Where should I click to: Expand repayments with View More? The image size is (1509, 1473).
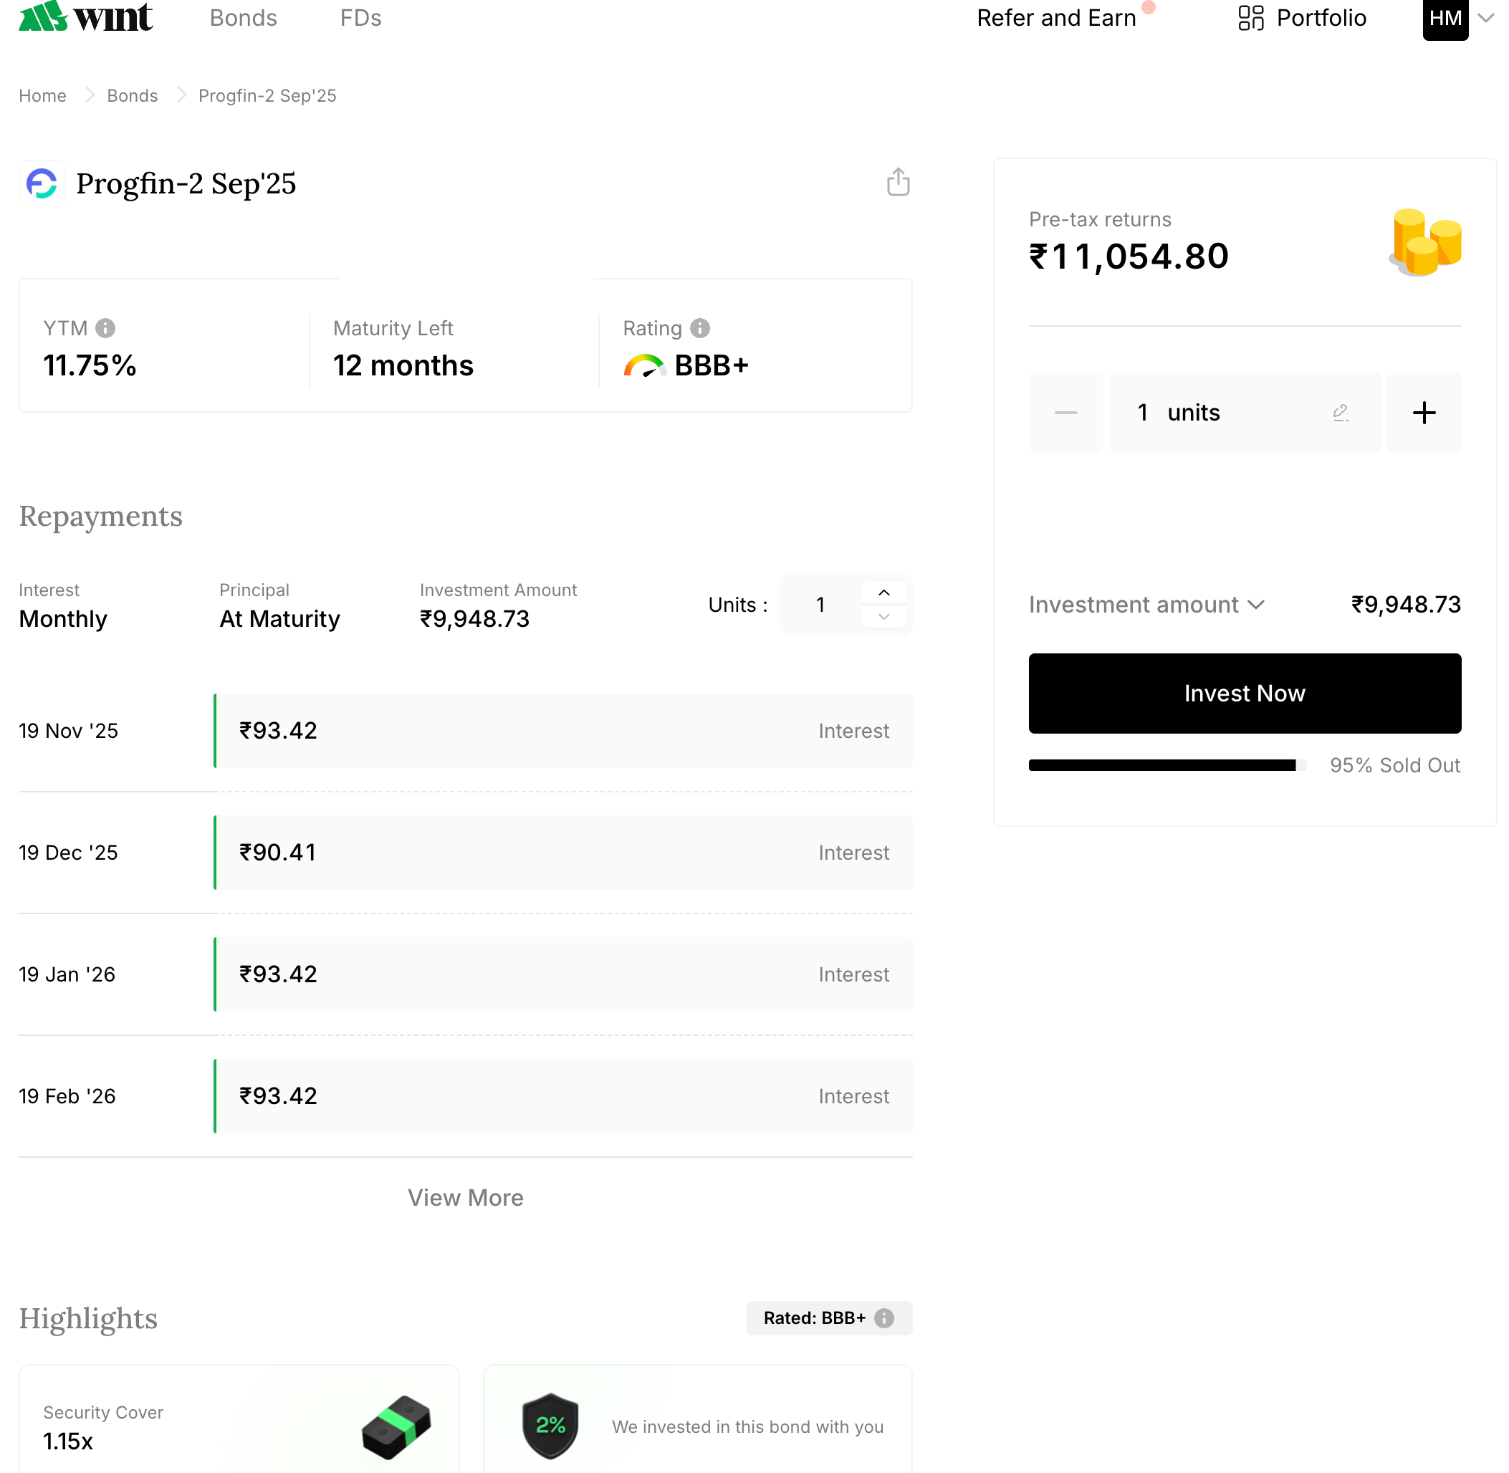465,1196
